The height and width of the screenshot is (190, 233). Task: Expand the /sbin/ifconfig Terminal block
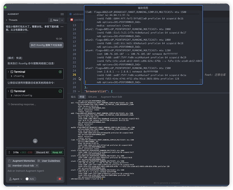(8, 91)
